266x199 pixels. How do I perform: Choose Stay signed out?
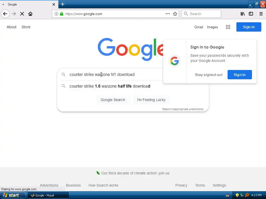[x=209, y=75]
